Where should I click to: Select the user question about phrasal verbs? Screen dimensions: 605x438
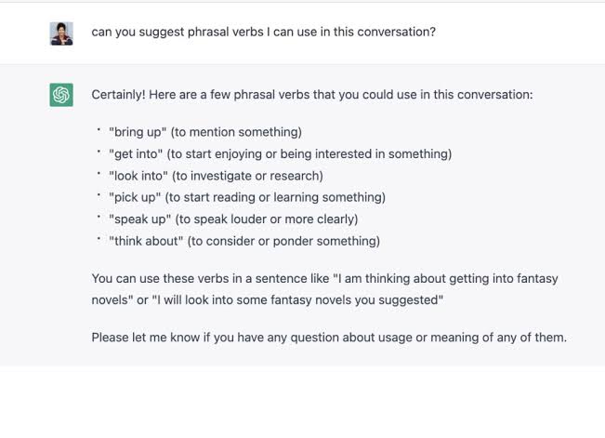tap(264, 32)
